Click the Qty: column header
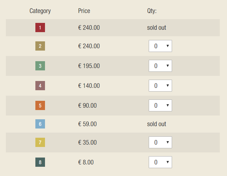This screenshot has width=227, height=176. (152, 11)
